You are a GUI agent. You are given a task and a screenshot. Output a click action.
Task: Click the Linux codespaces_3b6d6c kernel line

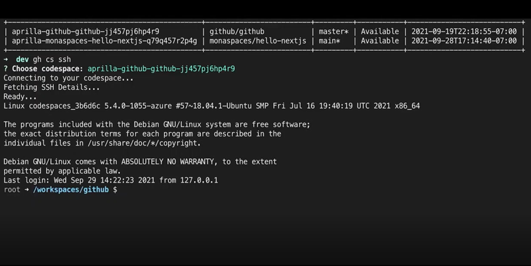212,106
